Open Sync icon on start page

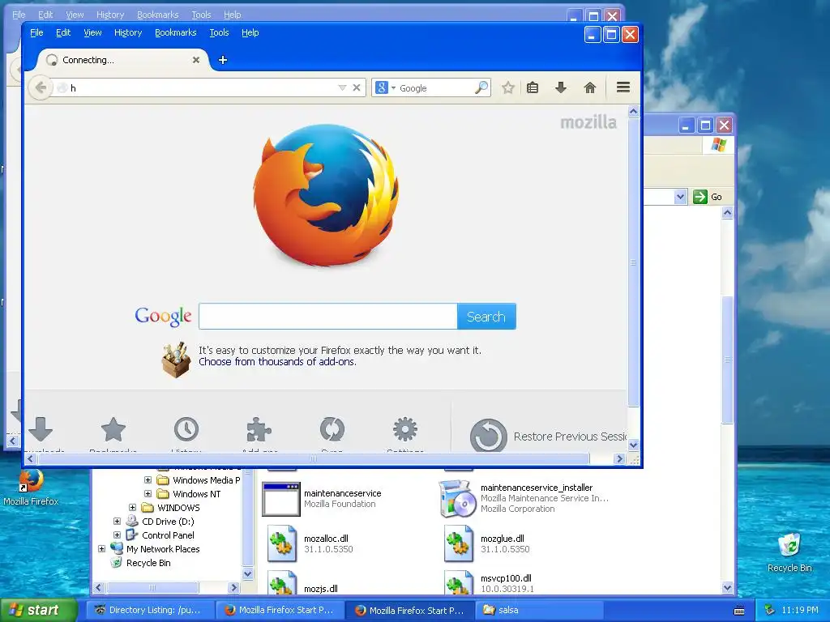point(332,429)
